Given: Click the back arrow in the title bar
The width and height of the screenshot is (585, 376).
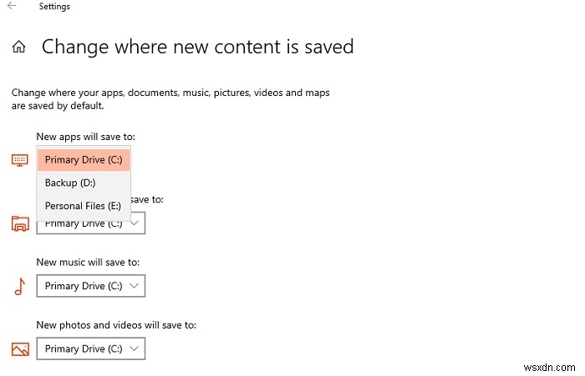Looking at the screenshot, I should (x=13, y=7).
